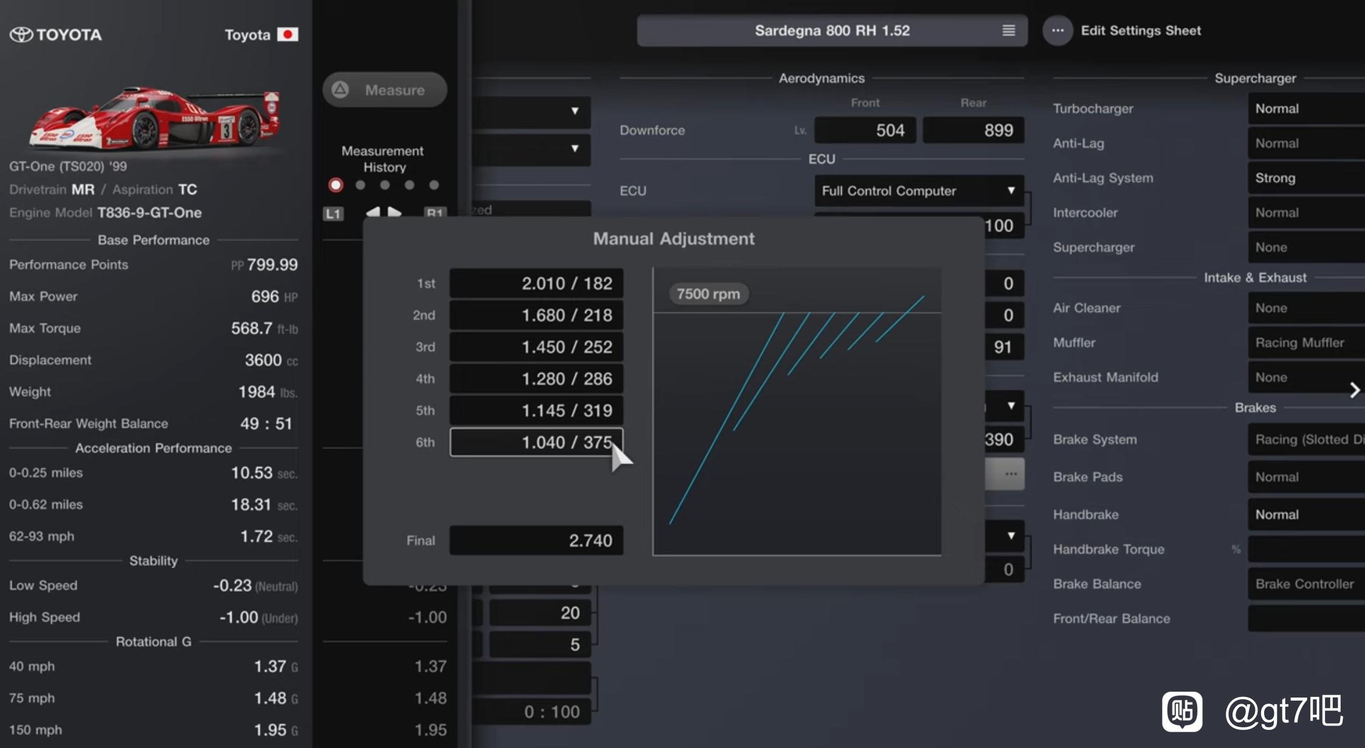The height and width of the screenshot is (748, 1365).
Task: Click the Japan flag icon
Action: coord(287,35)
